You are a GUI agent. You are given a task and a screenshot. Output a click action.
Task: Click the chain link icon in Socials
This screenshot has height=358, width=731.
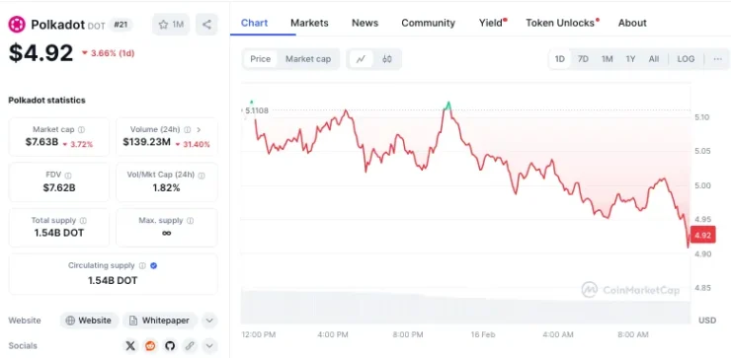pos(190,346)
